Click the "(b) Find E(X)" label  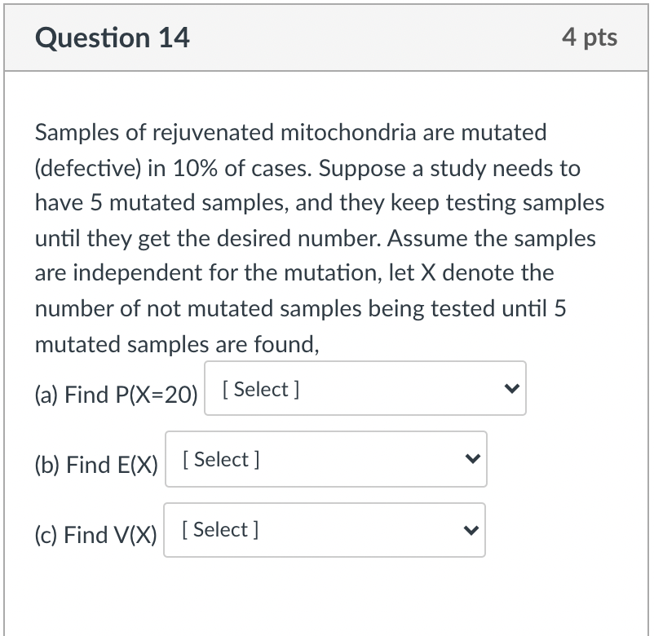(96, 465)
